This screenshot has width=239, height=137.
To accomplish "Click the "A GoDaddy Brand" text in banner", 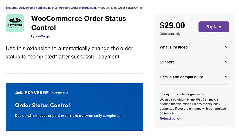I will pyautogui.click(x=60, y=93).
